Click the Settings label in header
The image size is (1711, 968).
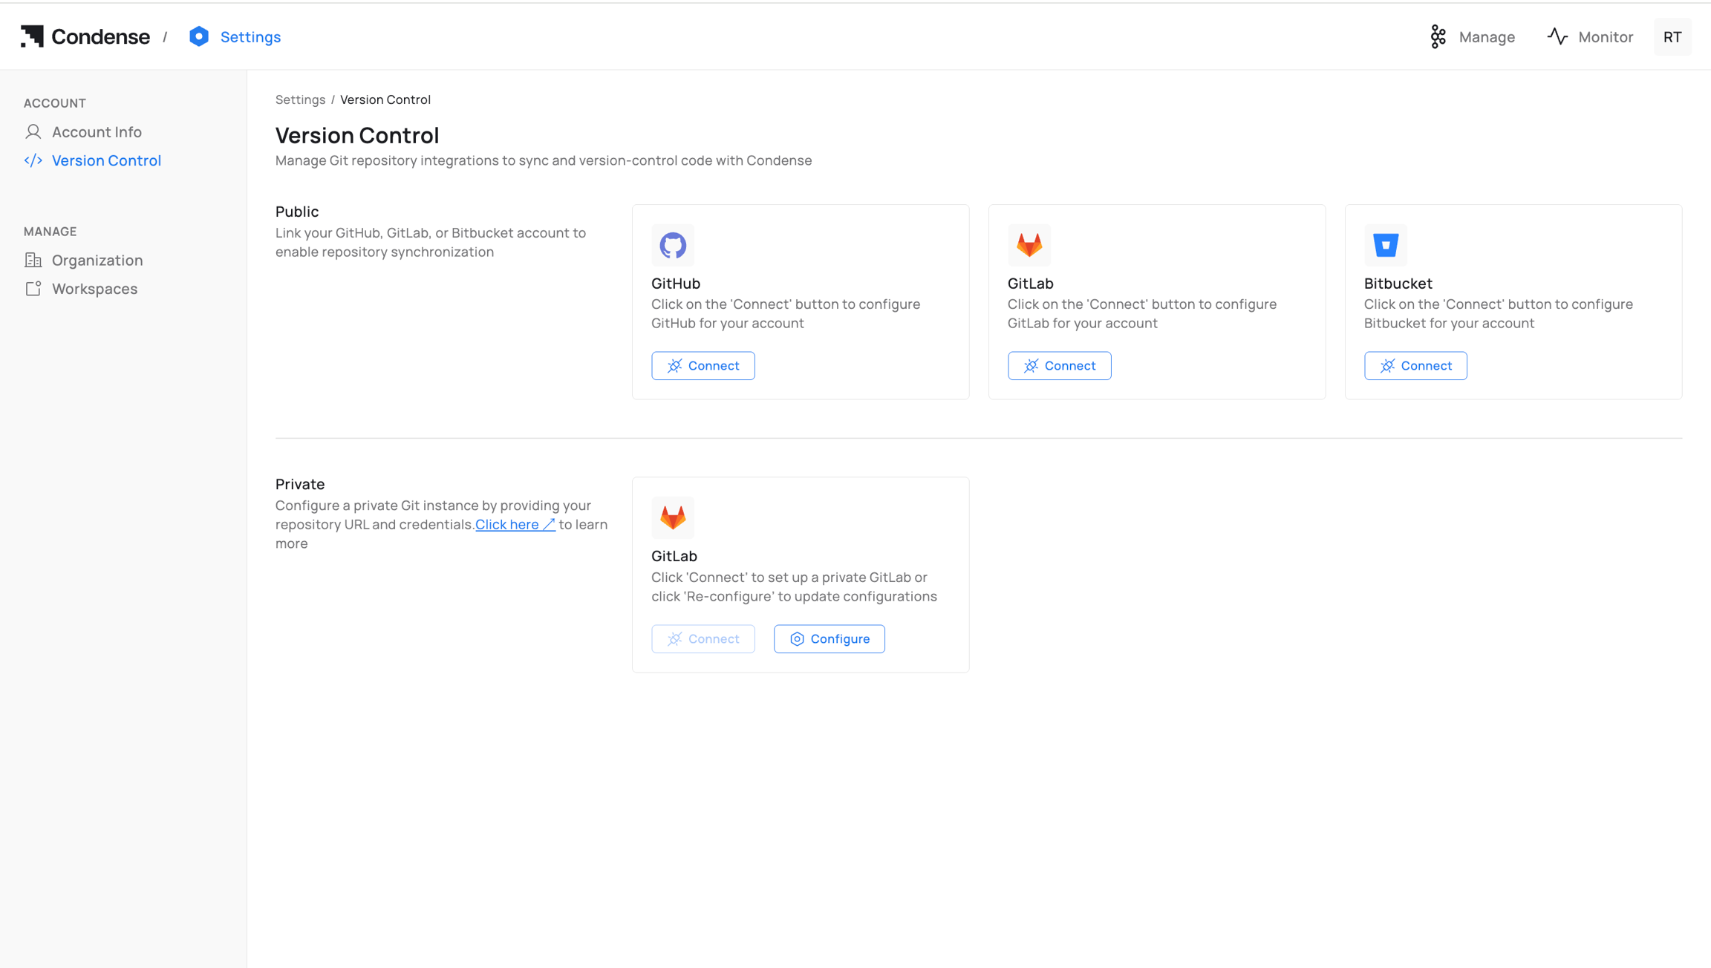coord(250,36)
